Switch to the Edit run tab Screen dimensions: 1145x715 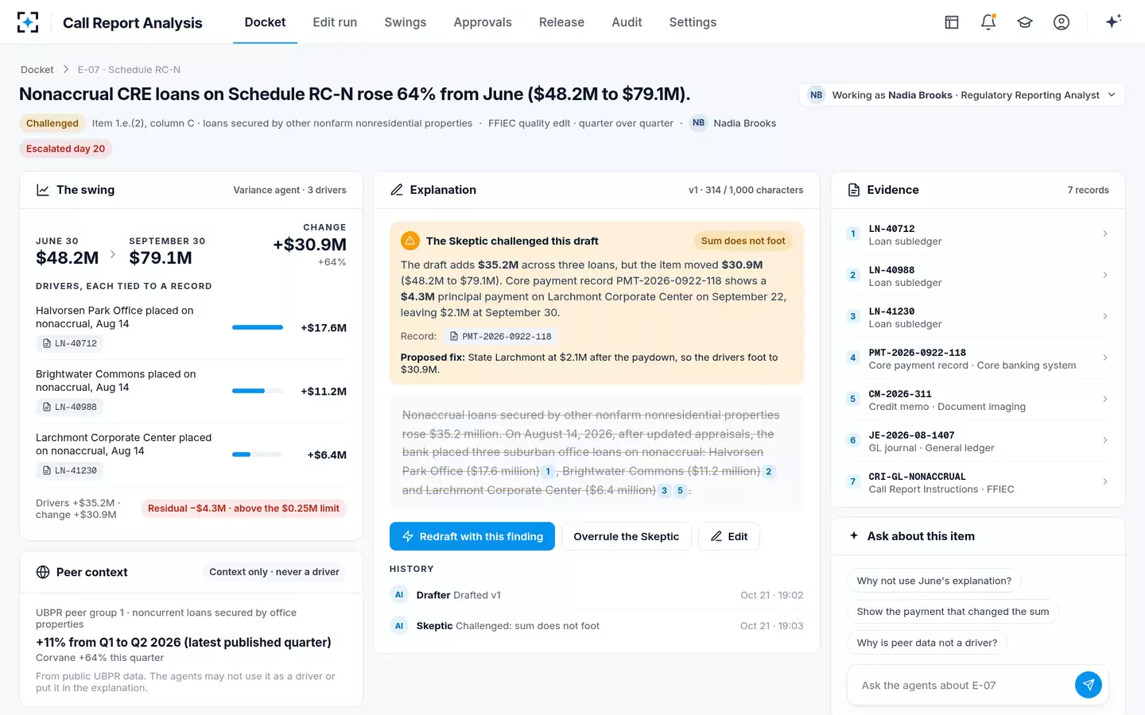pyautogui.click(x=335, y=22)
